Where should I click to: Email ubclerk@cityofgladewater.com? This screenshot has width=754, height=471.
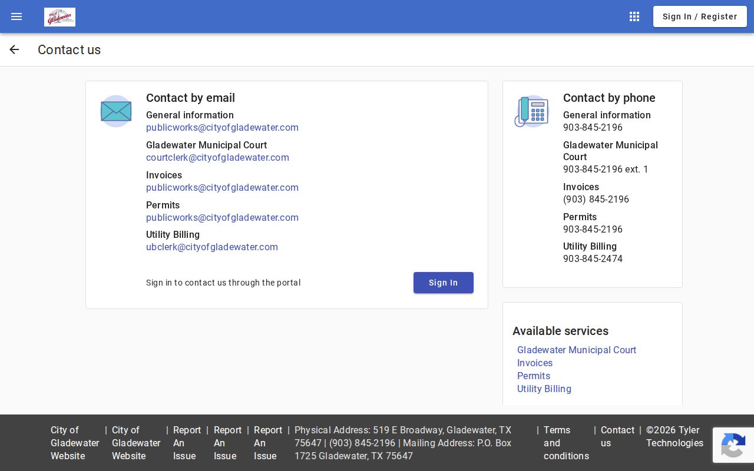point(212,247)
